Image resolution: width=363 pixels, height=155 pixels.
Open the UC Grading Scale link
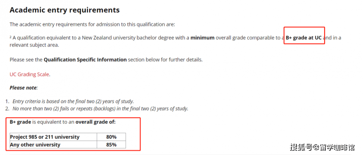[x=30, y=74]
